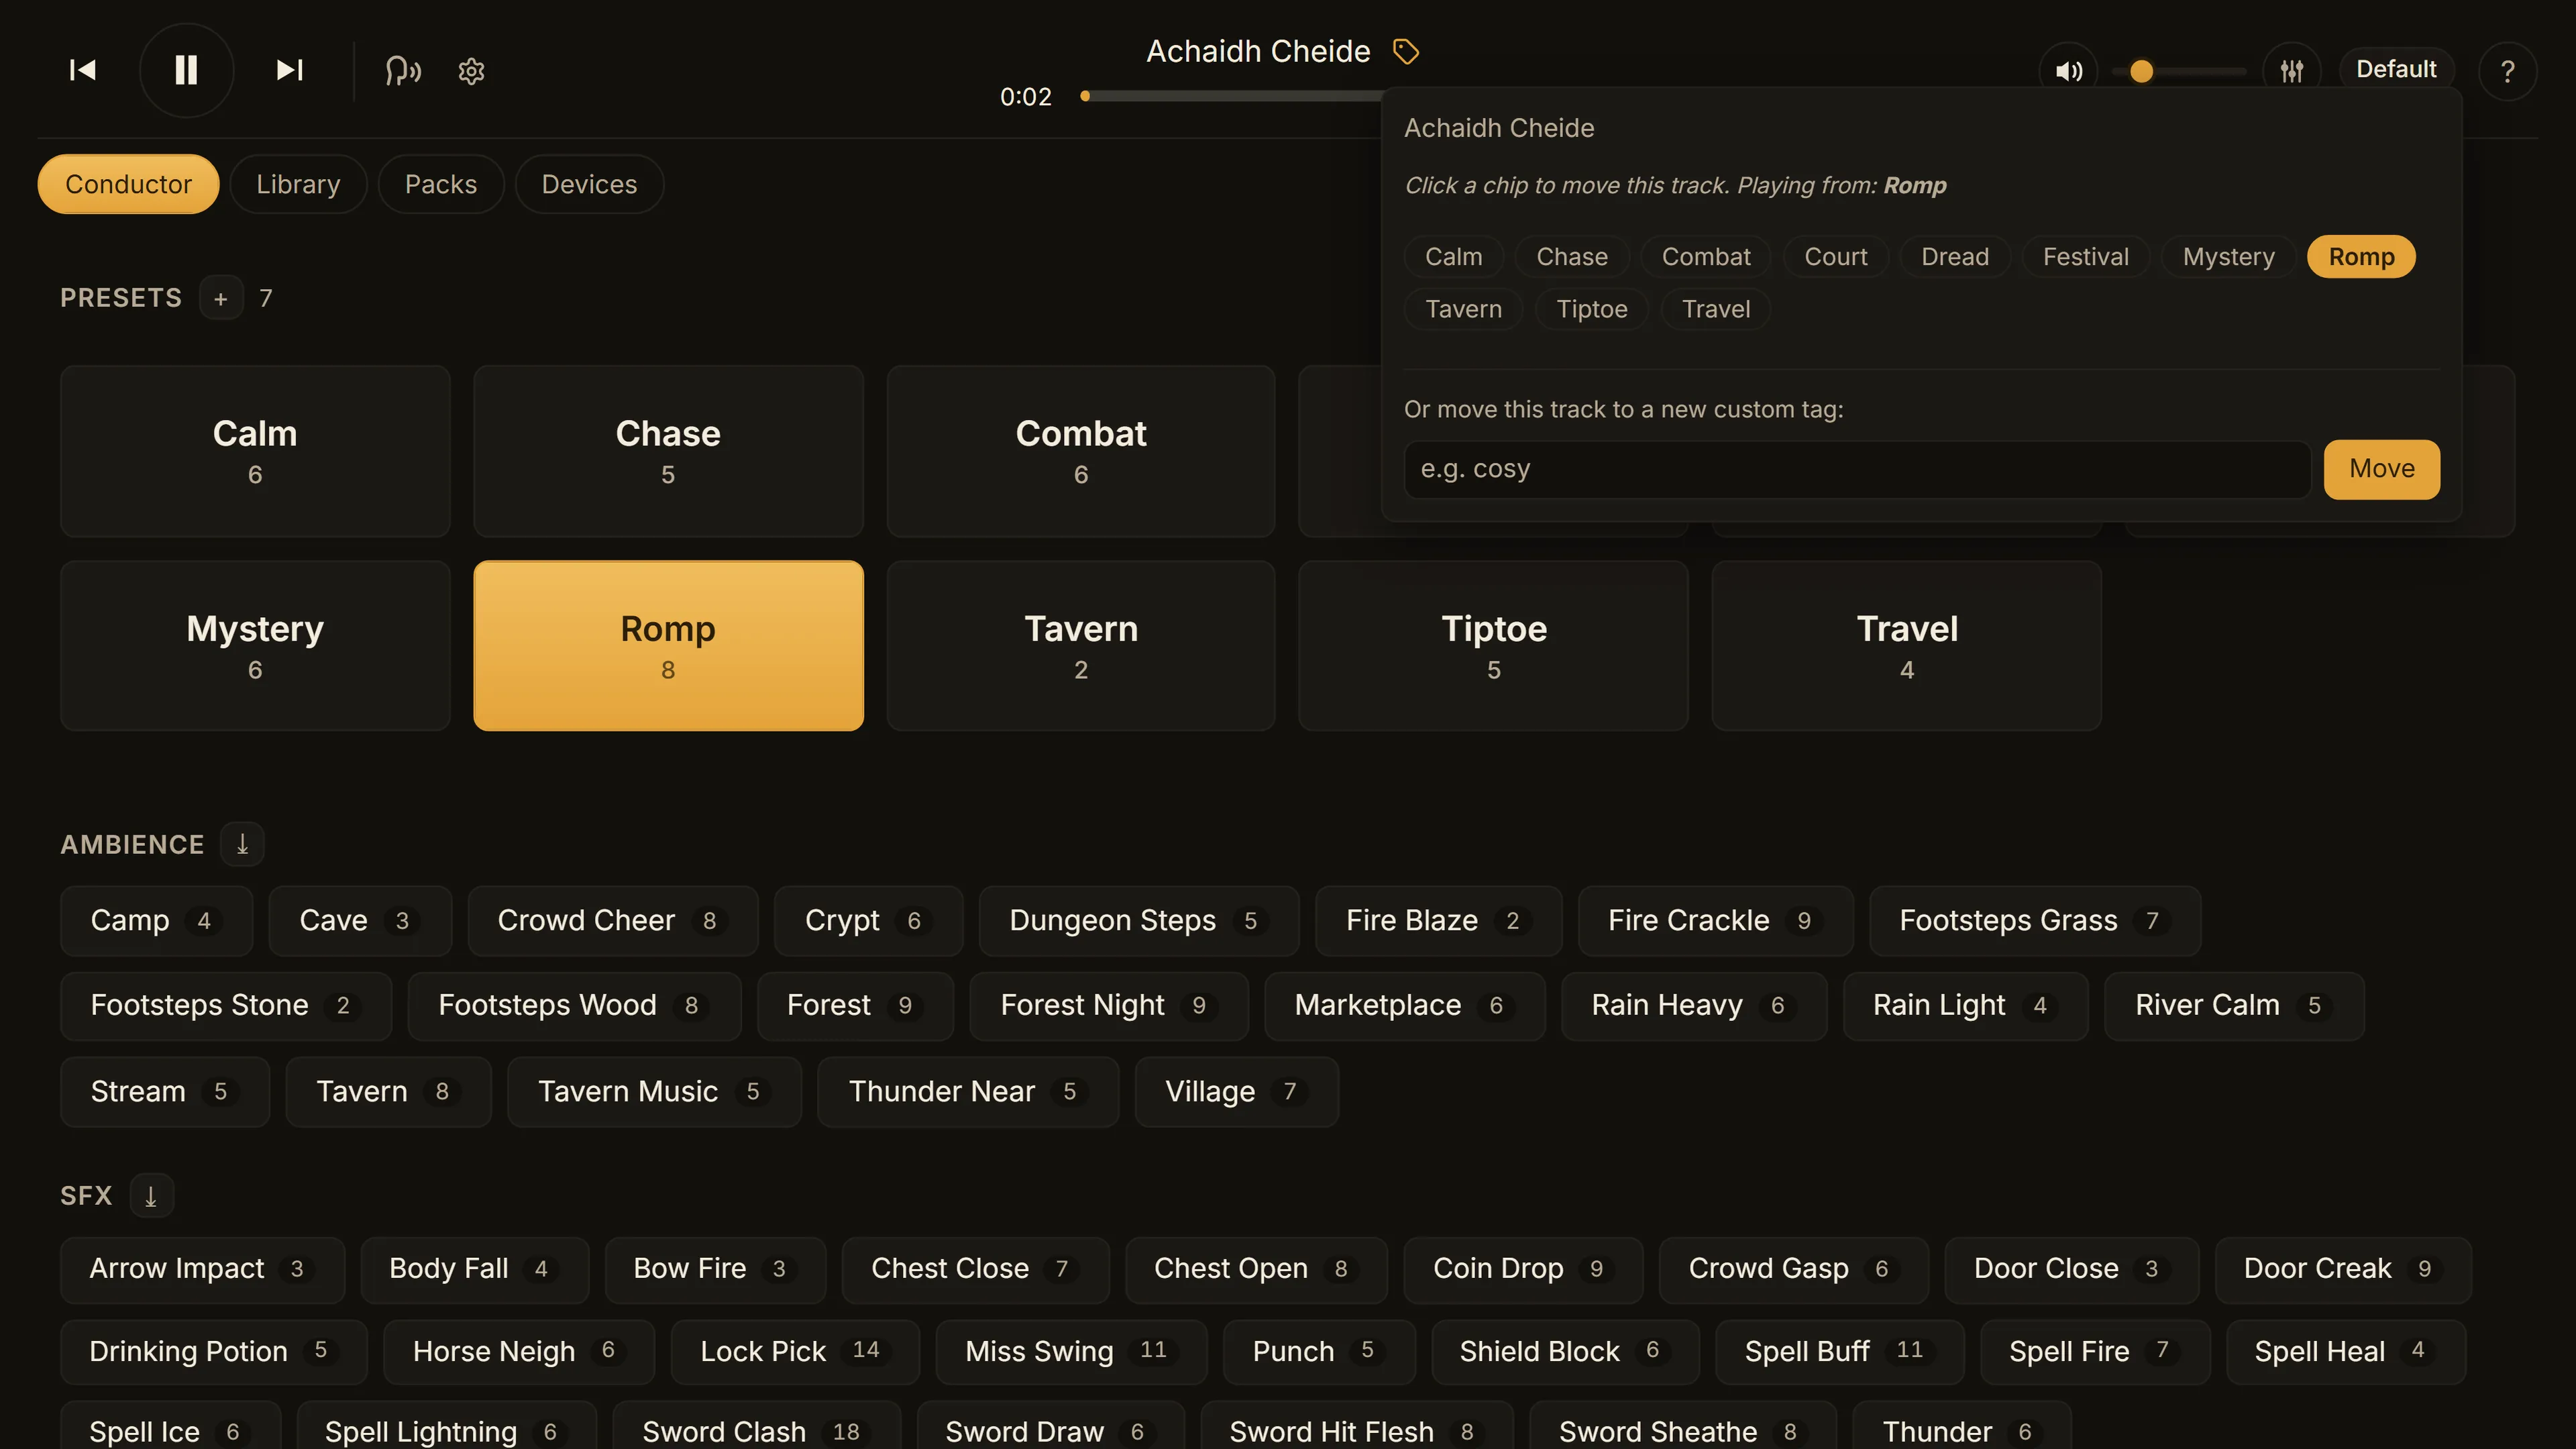Open the help question mark button

point(2507,71)
